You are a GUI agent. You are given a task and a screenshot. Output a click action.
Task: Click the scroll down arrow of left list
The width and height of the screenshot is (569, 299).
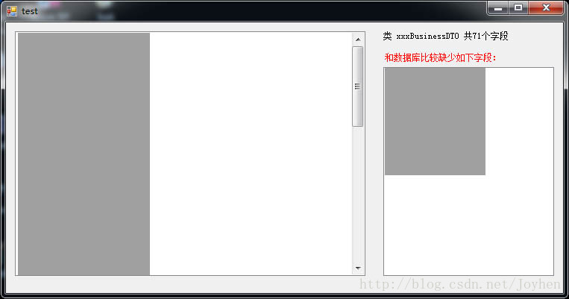pyautogui.click(x=358, y=268)
